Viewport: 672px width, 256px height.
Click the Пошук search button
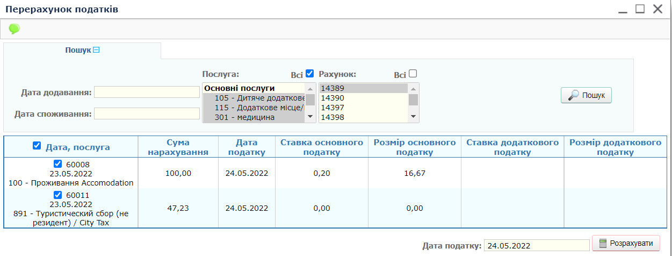point(586,95)
